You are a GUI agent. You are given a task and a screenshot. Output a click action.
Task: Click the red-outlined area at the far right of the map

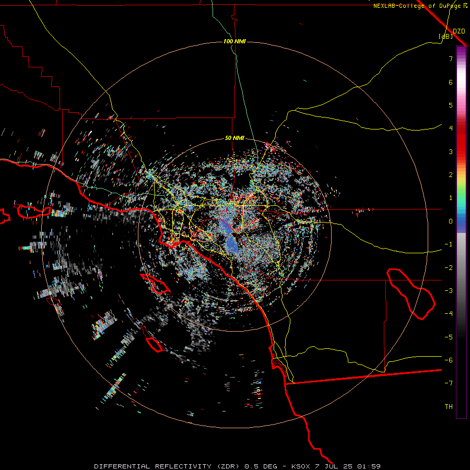(410, 293)
